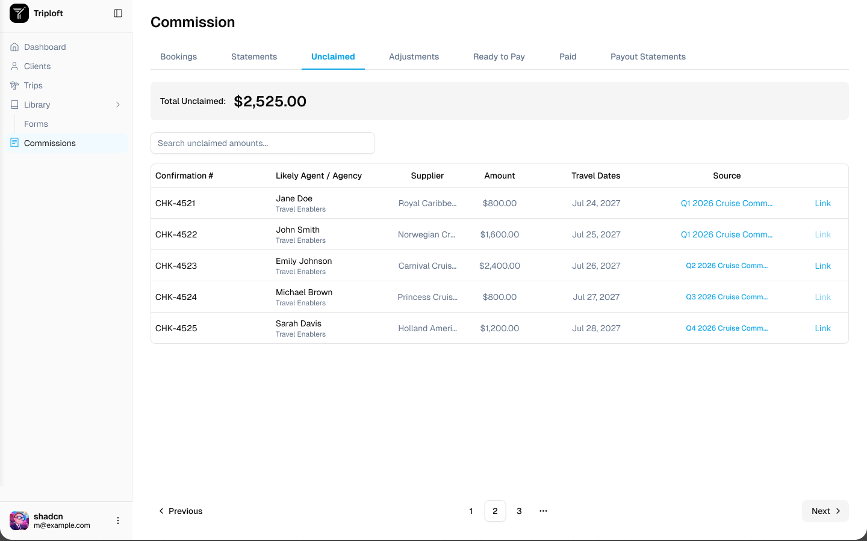Image resolution: width=867 pixels, height=541 pixels.
Task: Select the Unclaimed tab
Action: click(333, 57)
